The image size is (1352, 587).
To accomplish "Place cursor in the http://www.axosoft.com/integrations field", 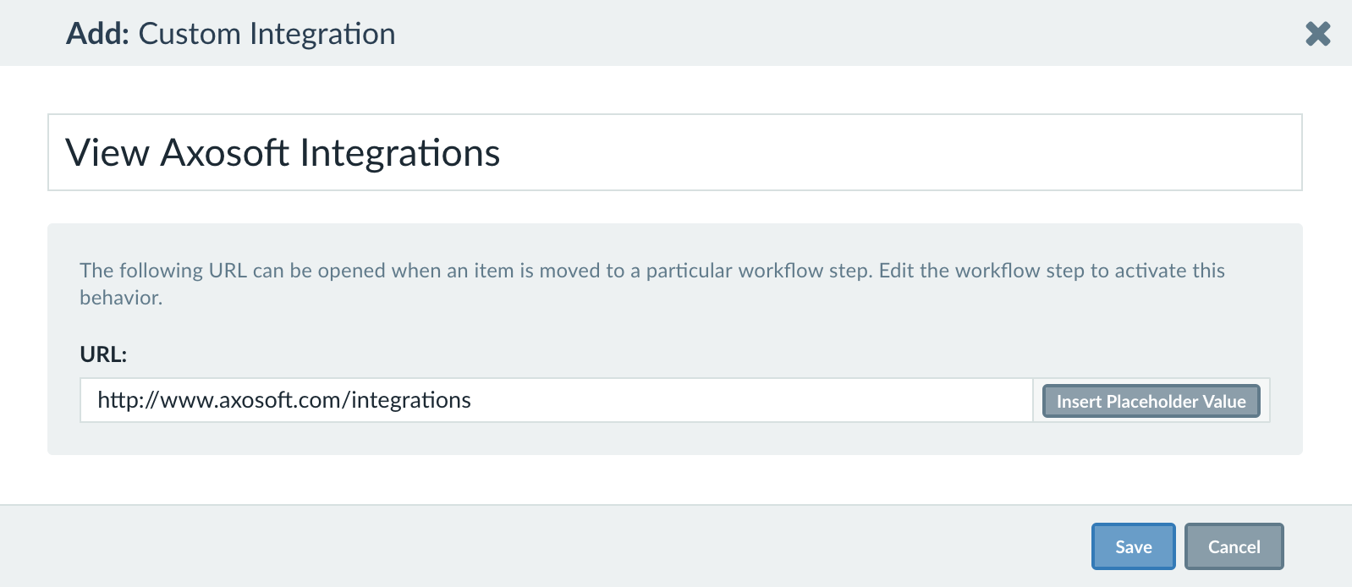I will coord(550,400).
